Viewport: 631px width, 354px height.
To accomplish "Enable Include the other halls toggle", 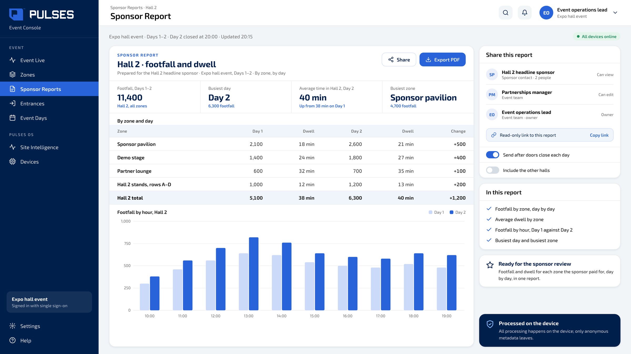I will click(x=492, y=170).
